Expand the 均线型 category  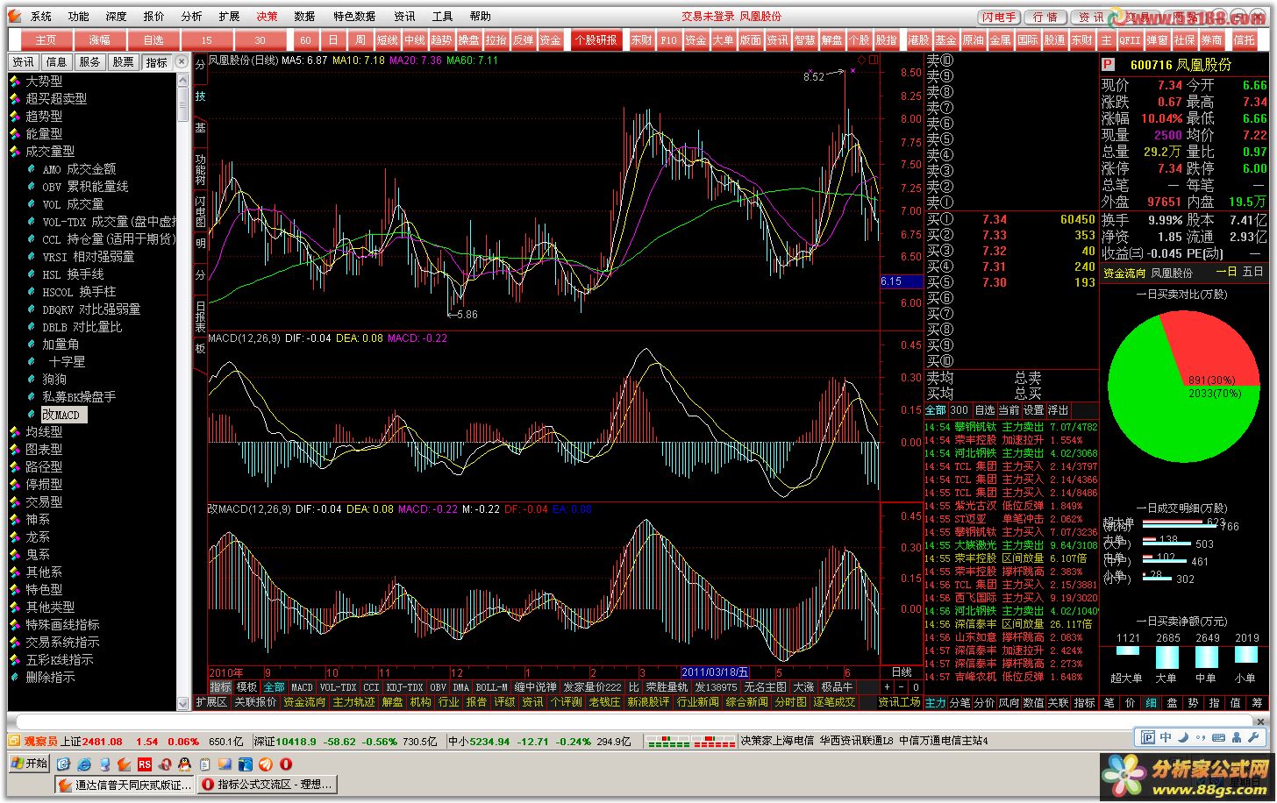click(x=44, y=431)
